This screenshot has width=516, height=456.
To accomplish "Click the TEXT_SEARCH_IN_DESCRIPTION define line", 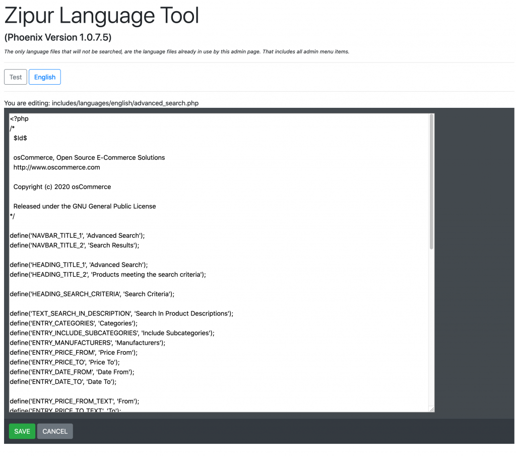I will coord(121,313).
